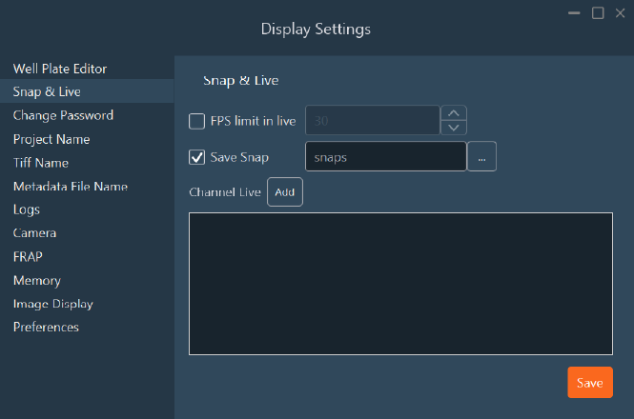Viewport: 634px width, 419px height.
Task: Increase FPS limit with up arrow
Action: click(454, 112)
